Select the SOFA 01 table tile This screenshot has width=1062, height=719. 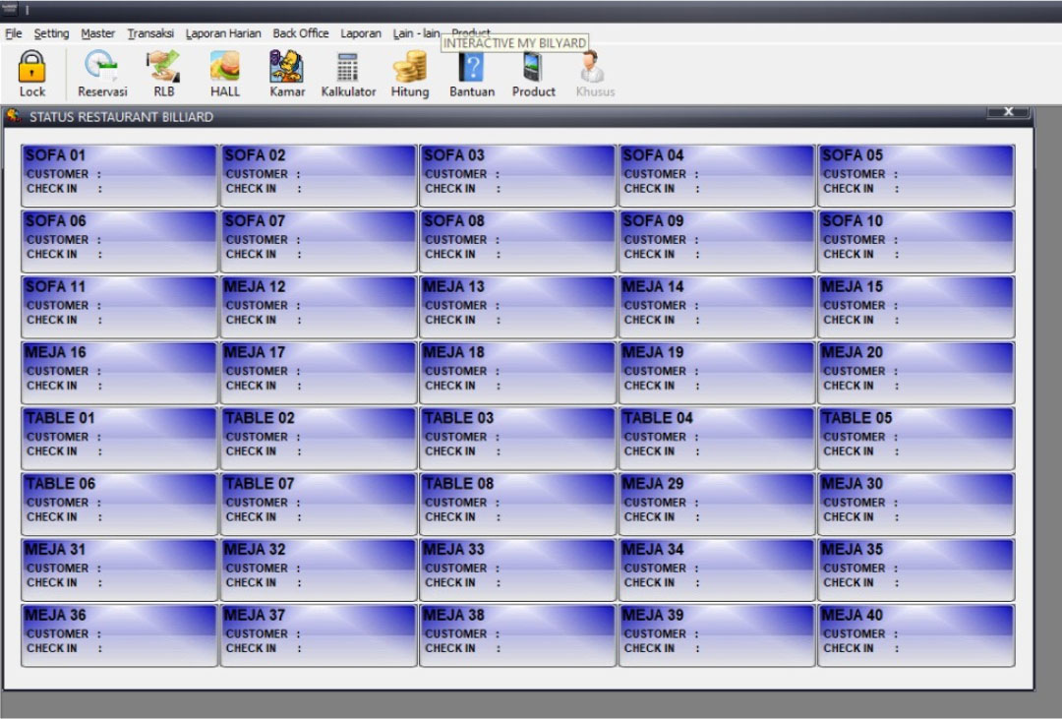(x=119, y=175)
